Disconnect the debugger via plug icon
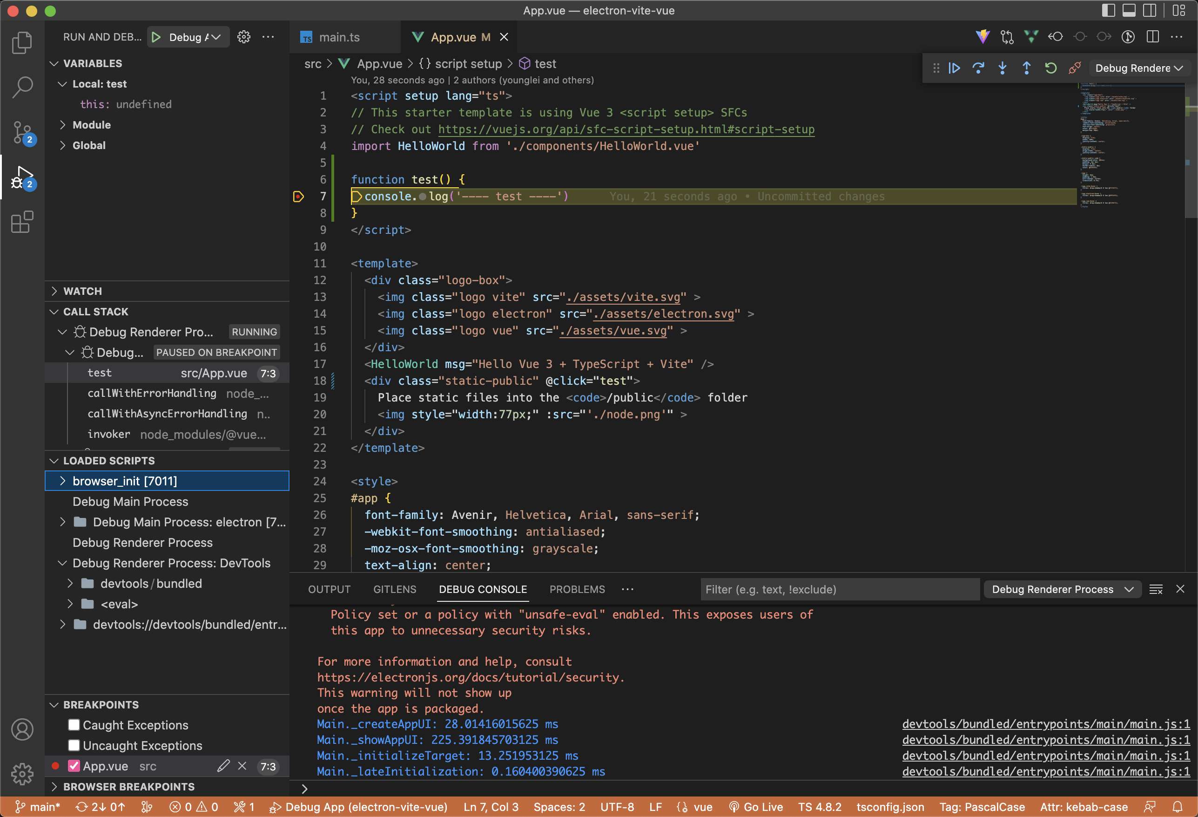The image size is (1198, 817). tap(1074, 68)
